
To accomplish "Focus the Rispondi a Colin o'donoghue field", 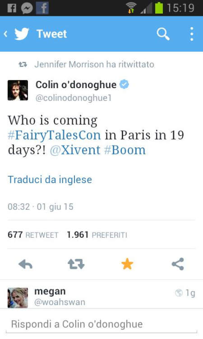I will pyautogui.click(x=101, y=324).
